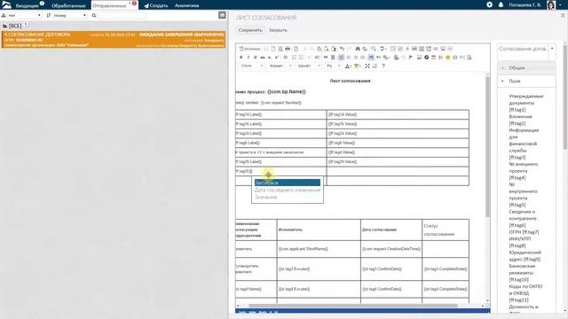Screen dimensions: 568x319
Task: Click the editor horizontal scrollbar
Action: tap(353, 306)
